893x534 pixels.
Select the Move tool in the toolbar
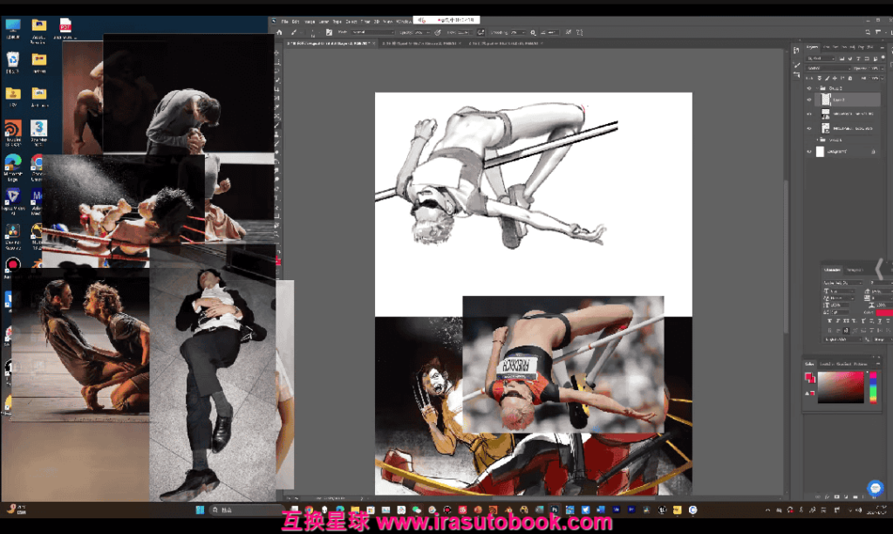(276, 52)
